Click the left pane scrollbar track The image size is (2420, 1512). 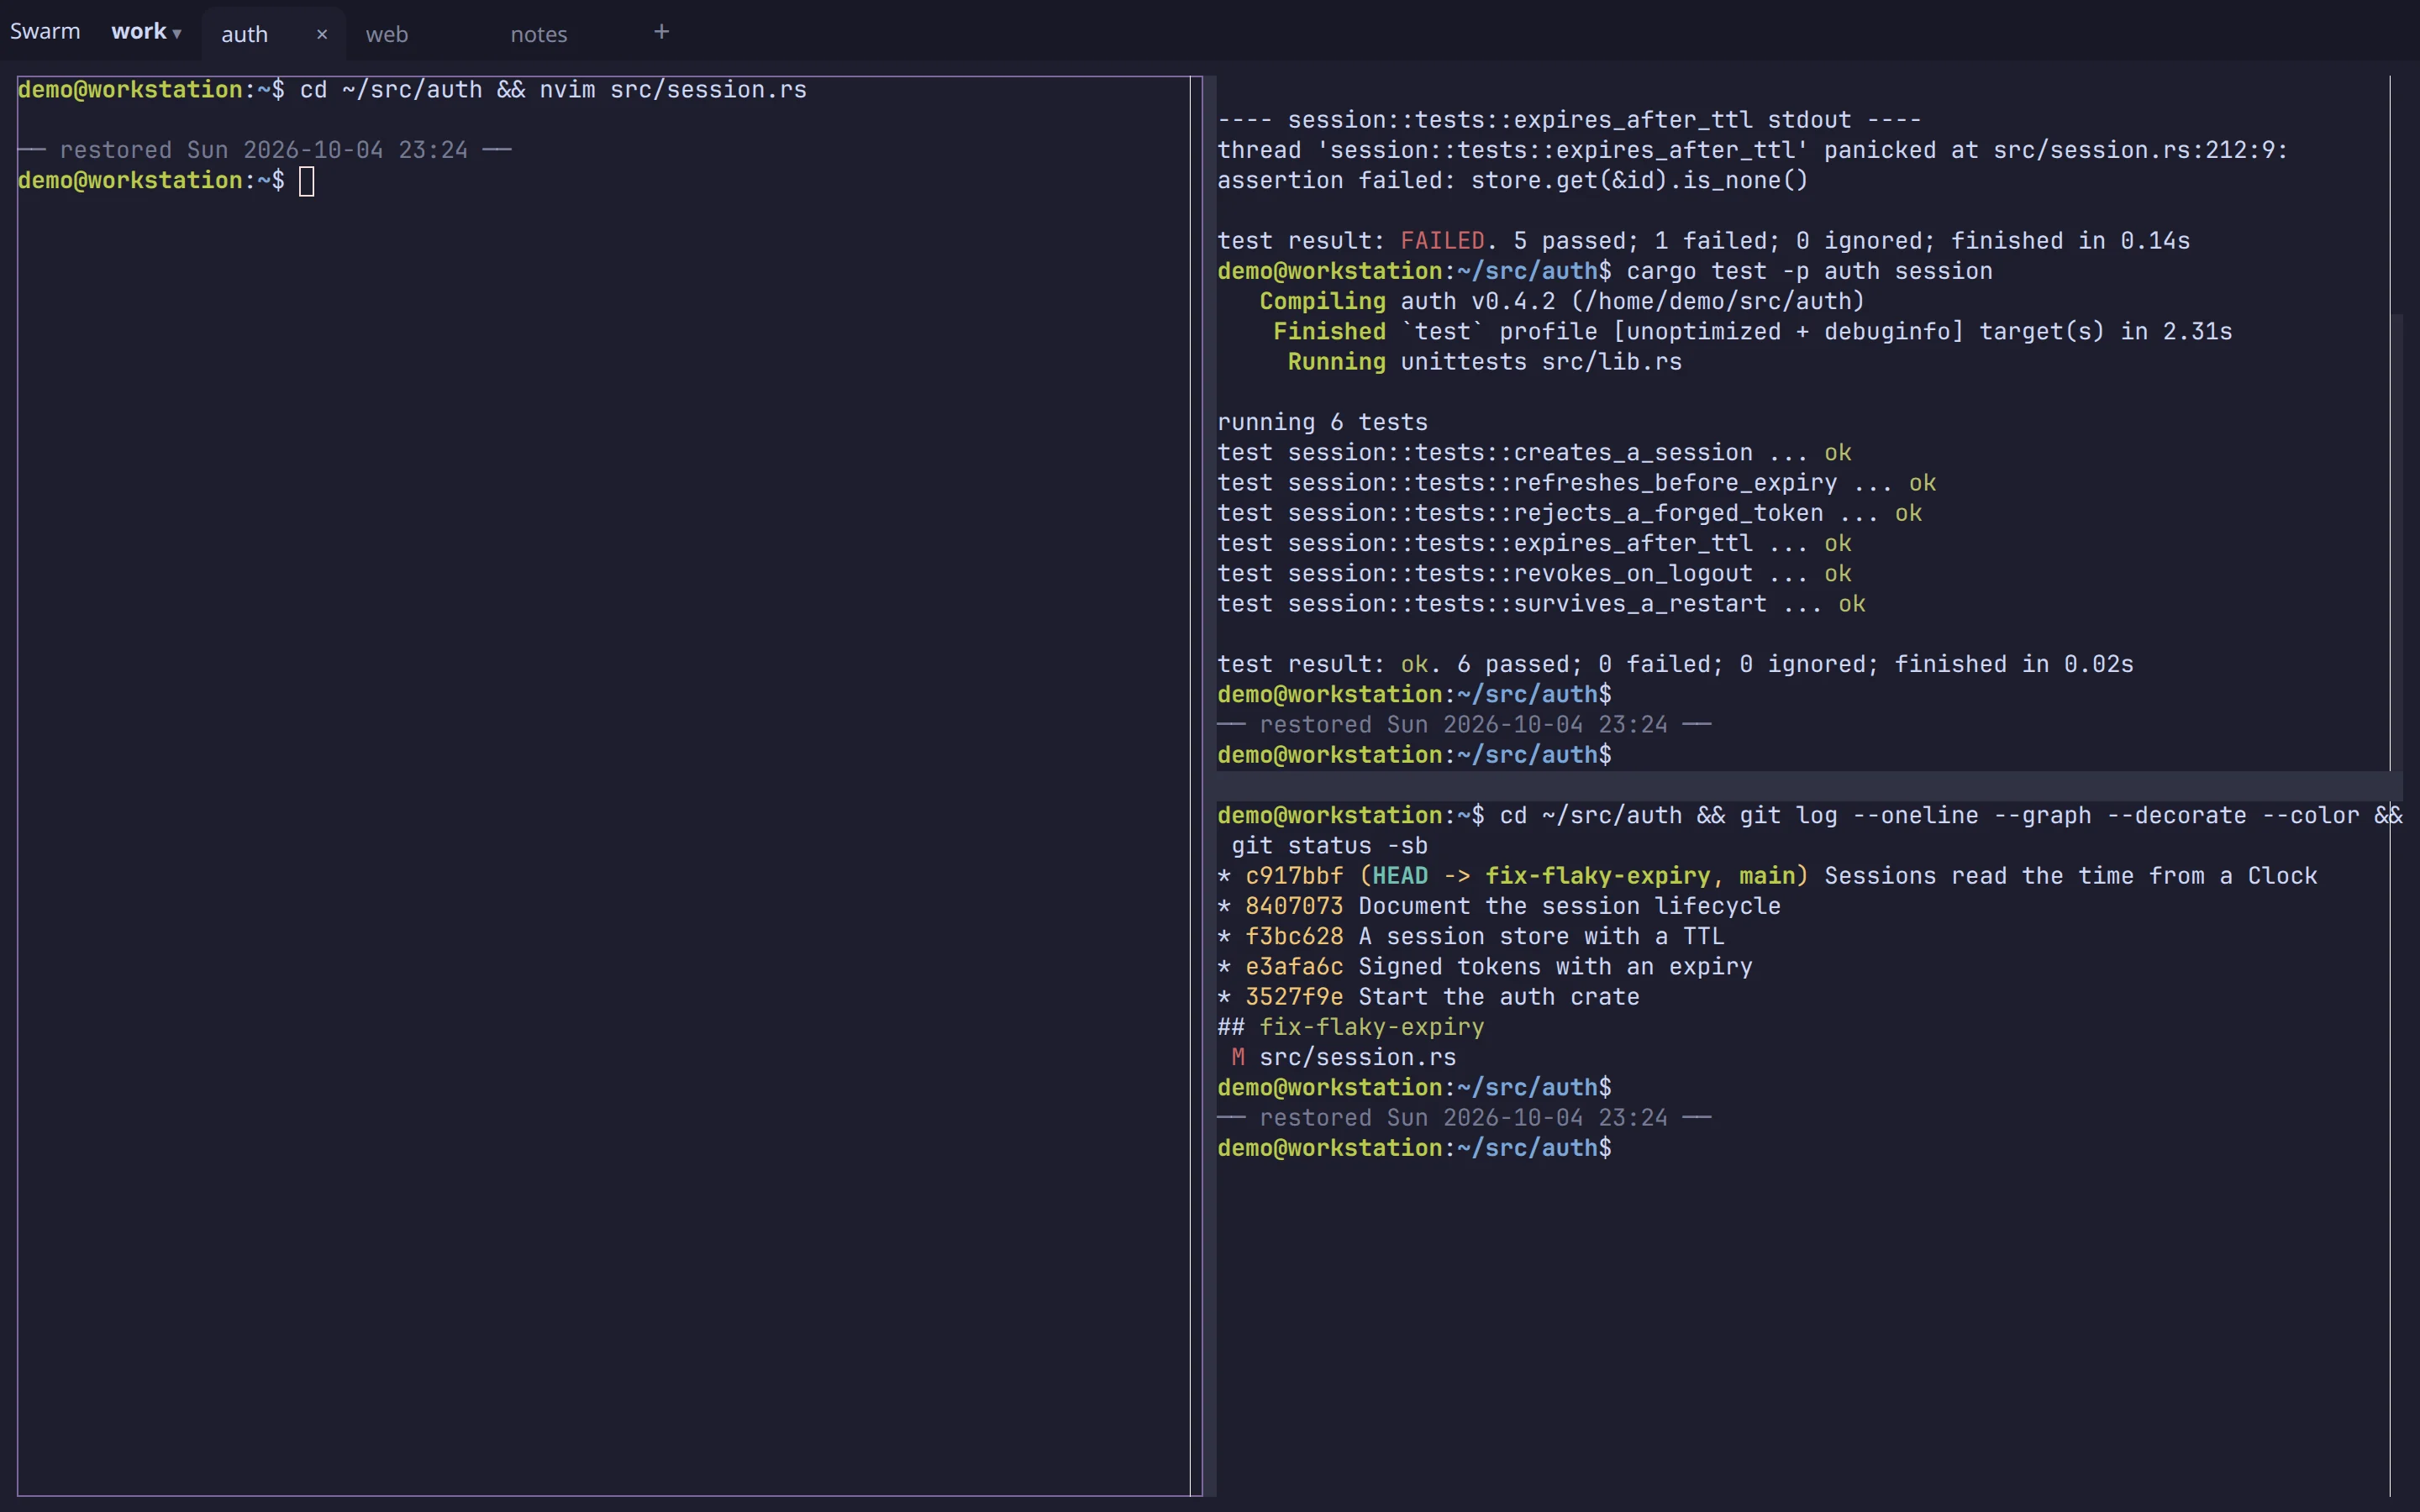coord(1196,786)
